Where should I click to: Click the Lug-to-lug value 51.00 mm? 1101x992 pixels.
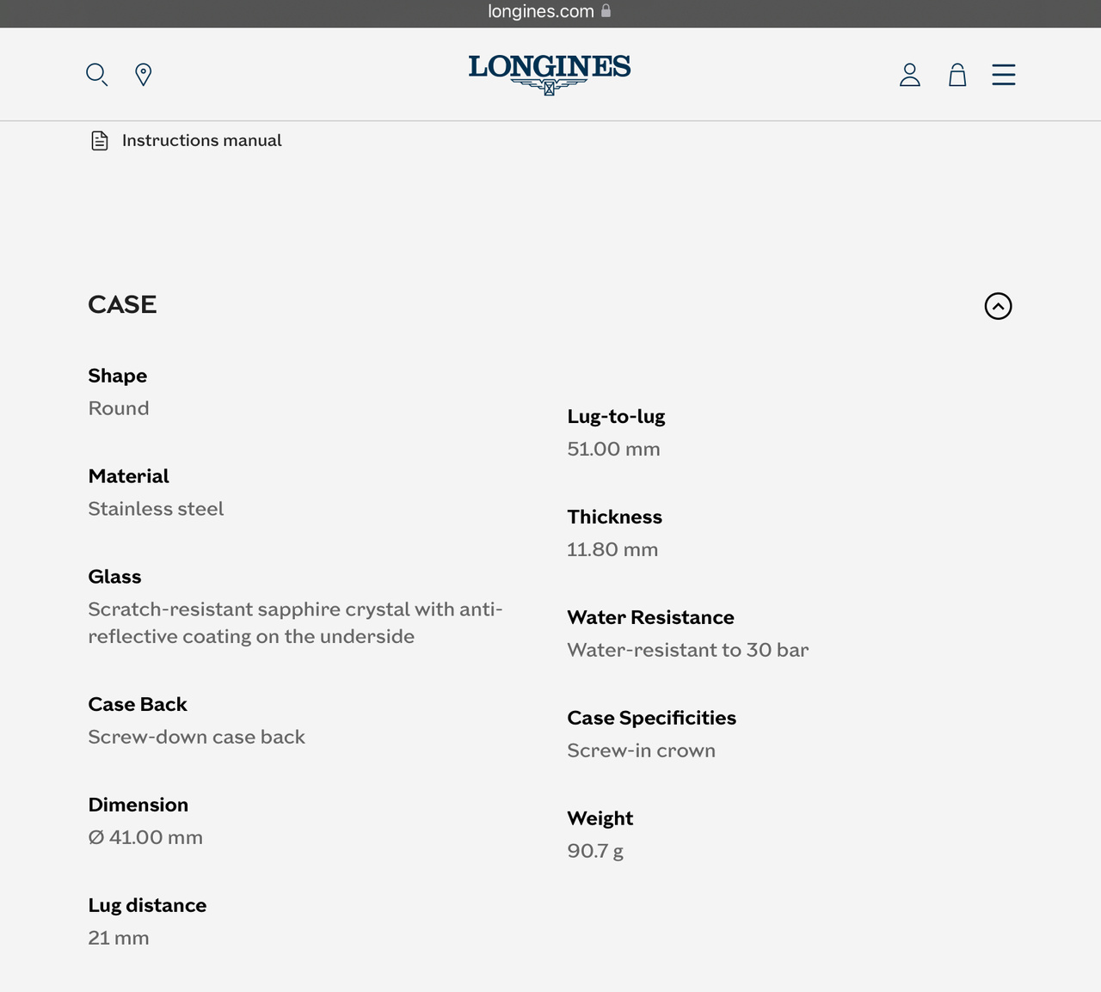[613, 449]
